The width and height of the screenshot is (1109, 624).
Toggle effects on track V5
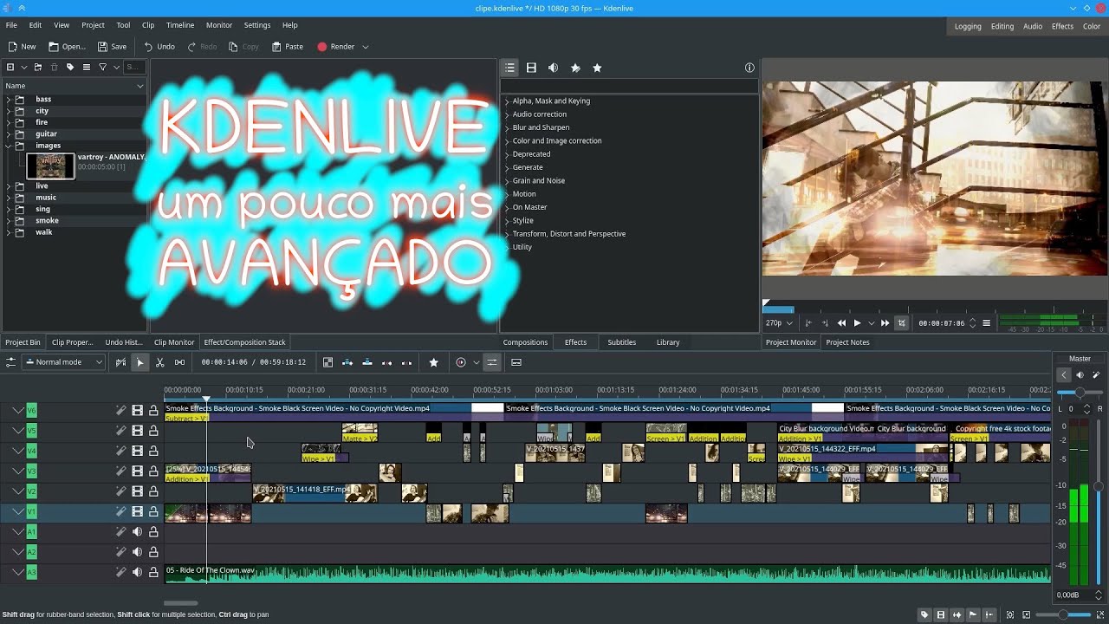click(120, 431)
